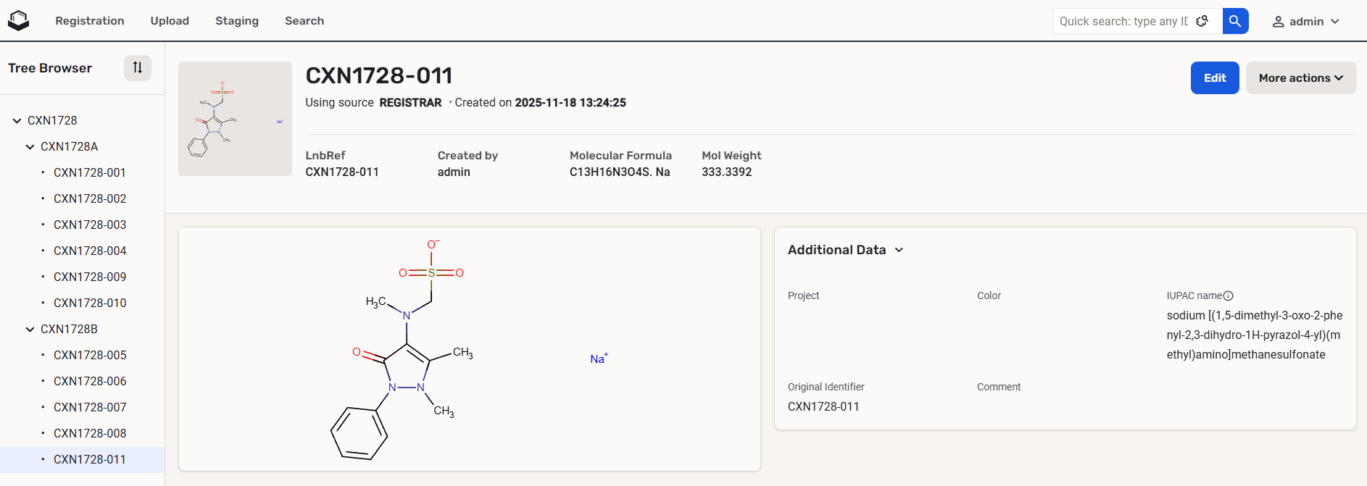Collapse the CXN1728A tree branch

click(30, 146)
